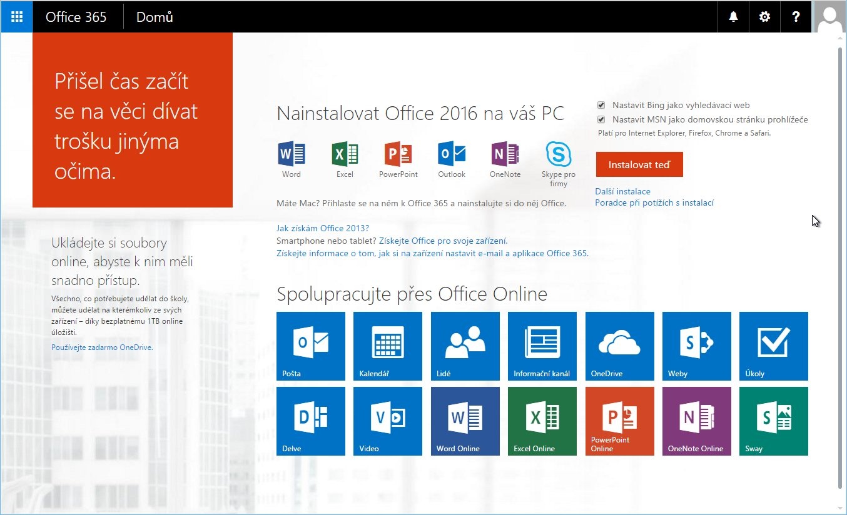Open the settings gear icon

764,17
